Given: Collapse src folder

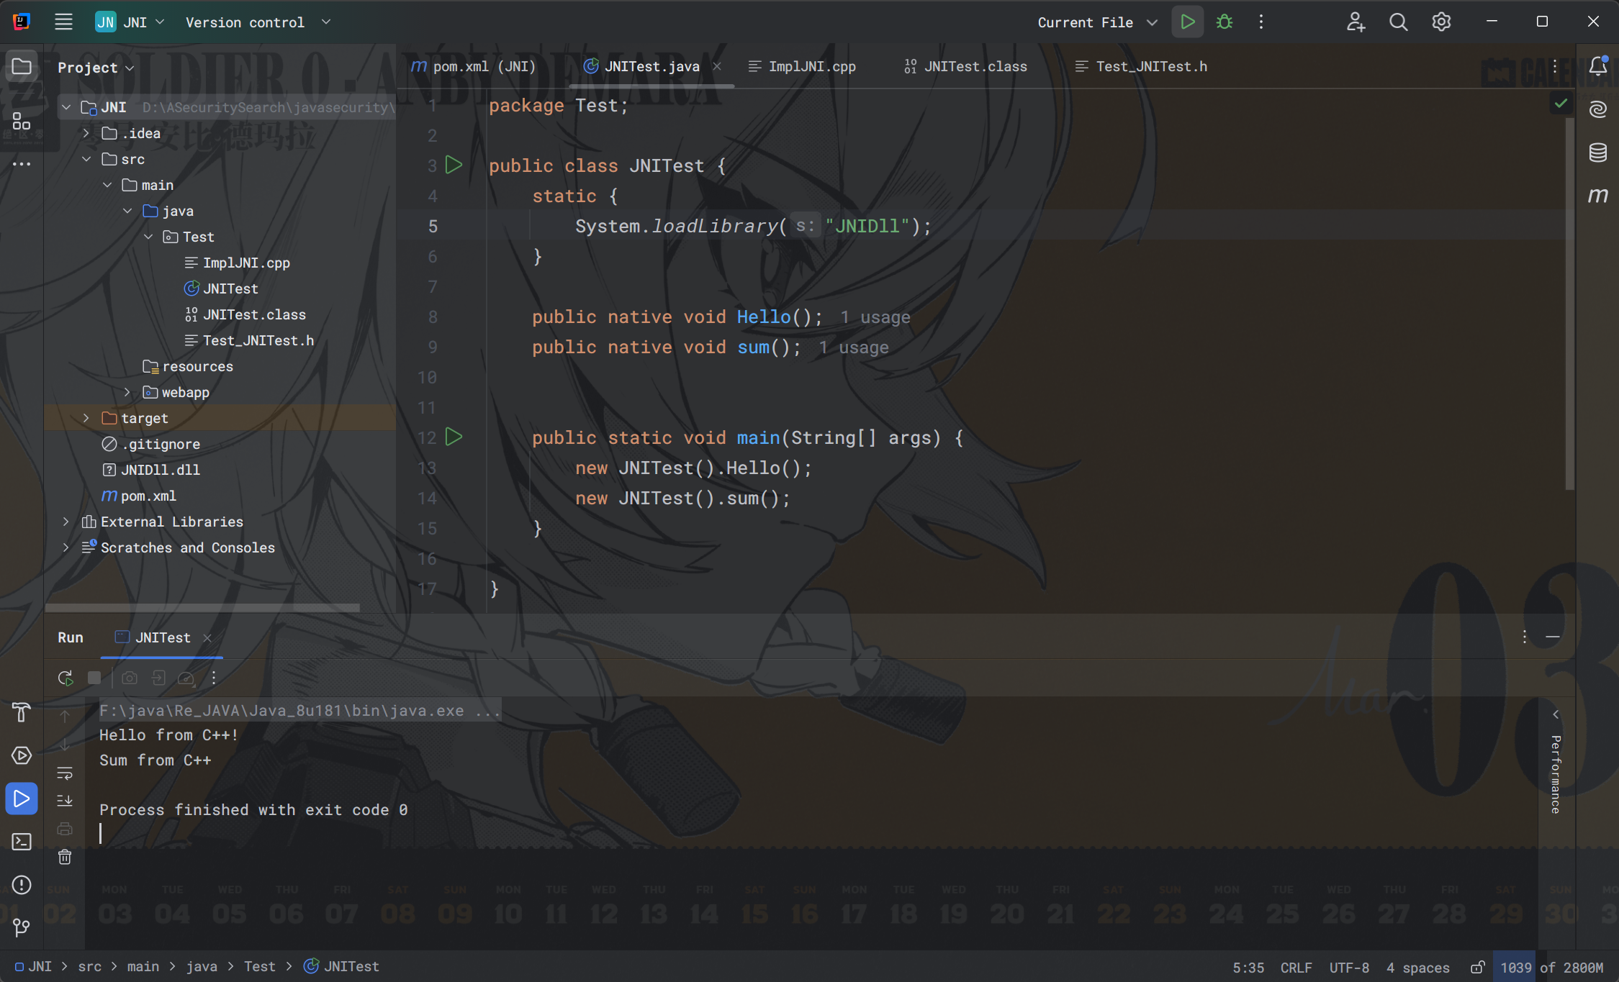Looking at the screenshot, I should tap(86, 160).
